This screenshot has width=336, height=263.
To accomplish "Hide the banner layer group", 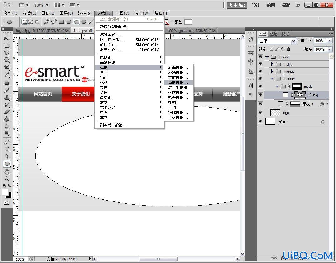I will (x=260, y=78).
